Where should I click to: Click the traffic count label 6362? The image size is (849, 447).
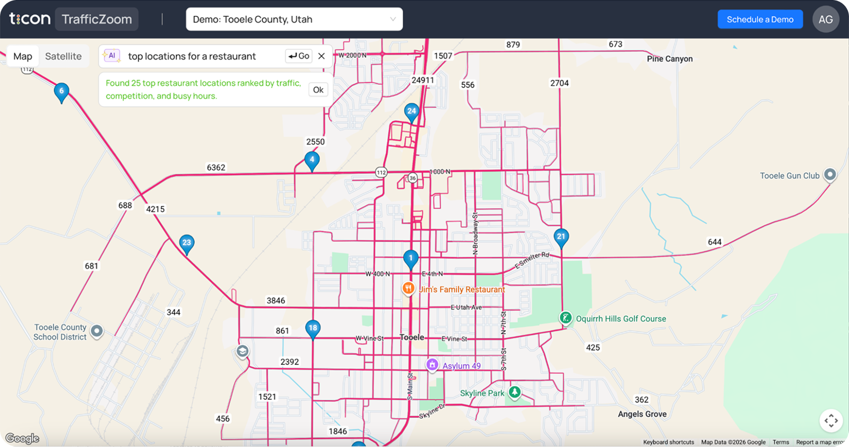pos(216,168)
